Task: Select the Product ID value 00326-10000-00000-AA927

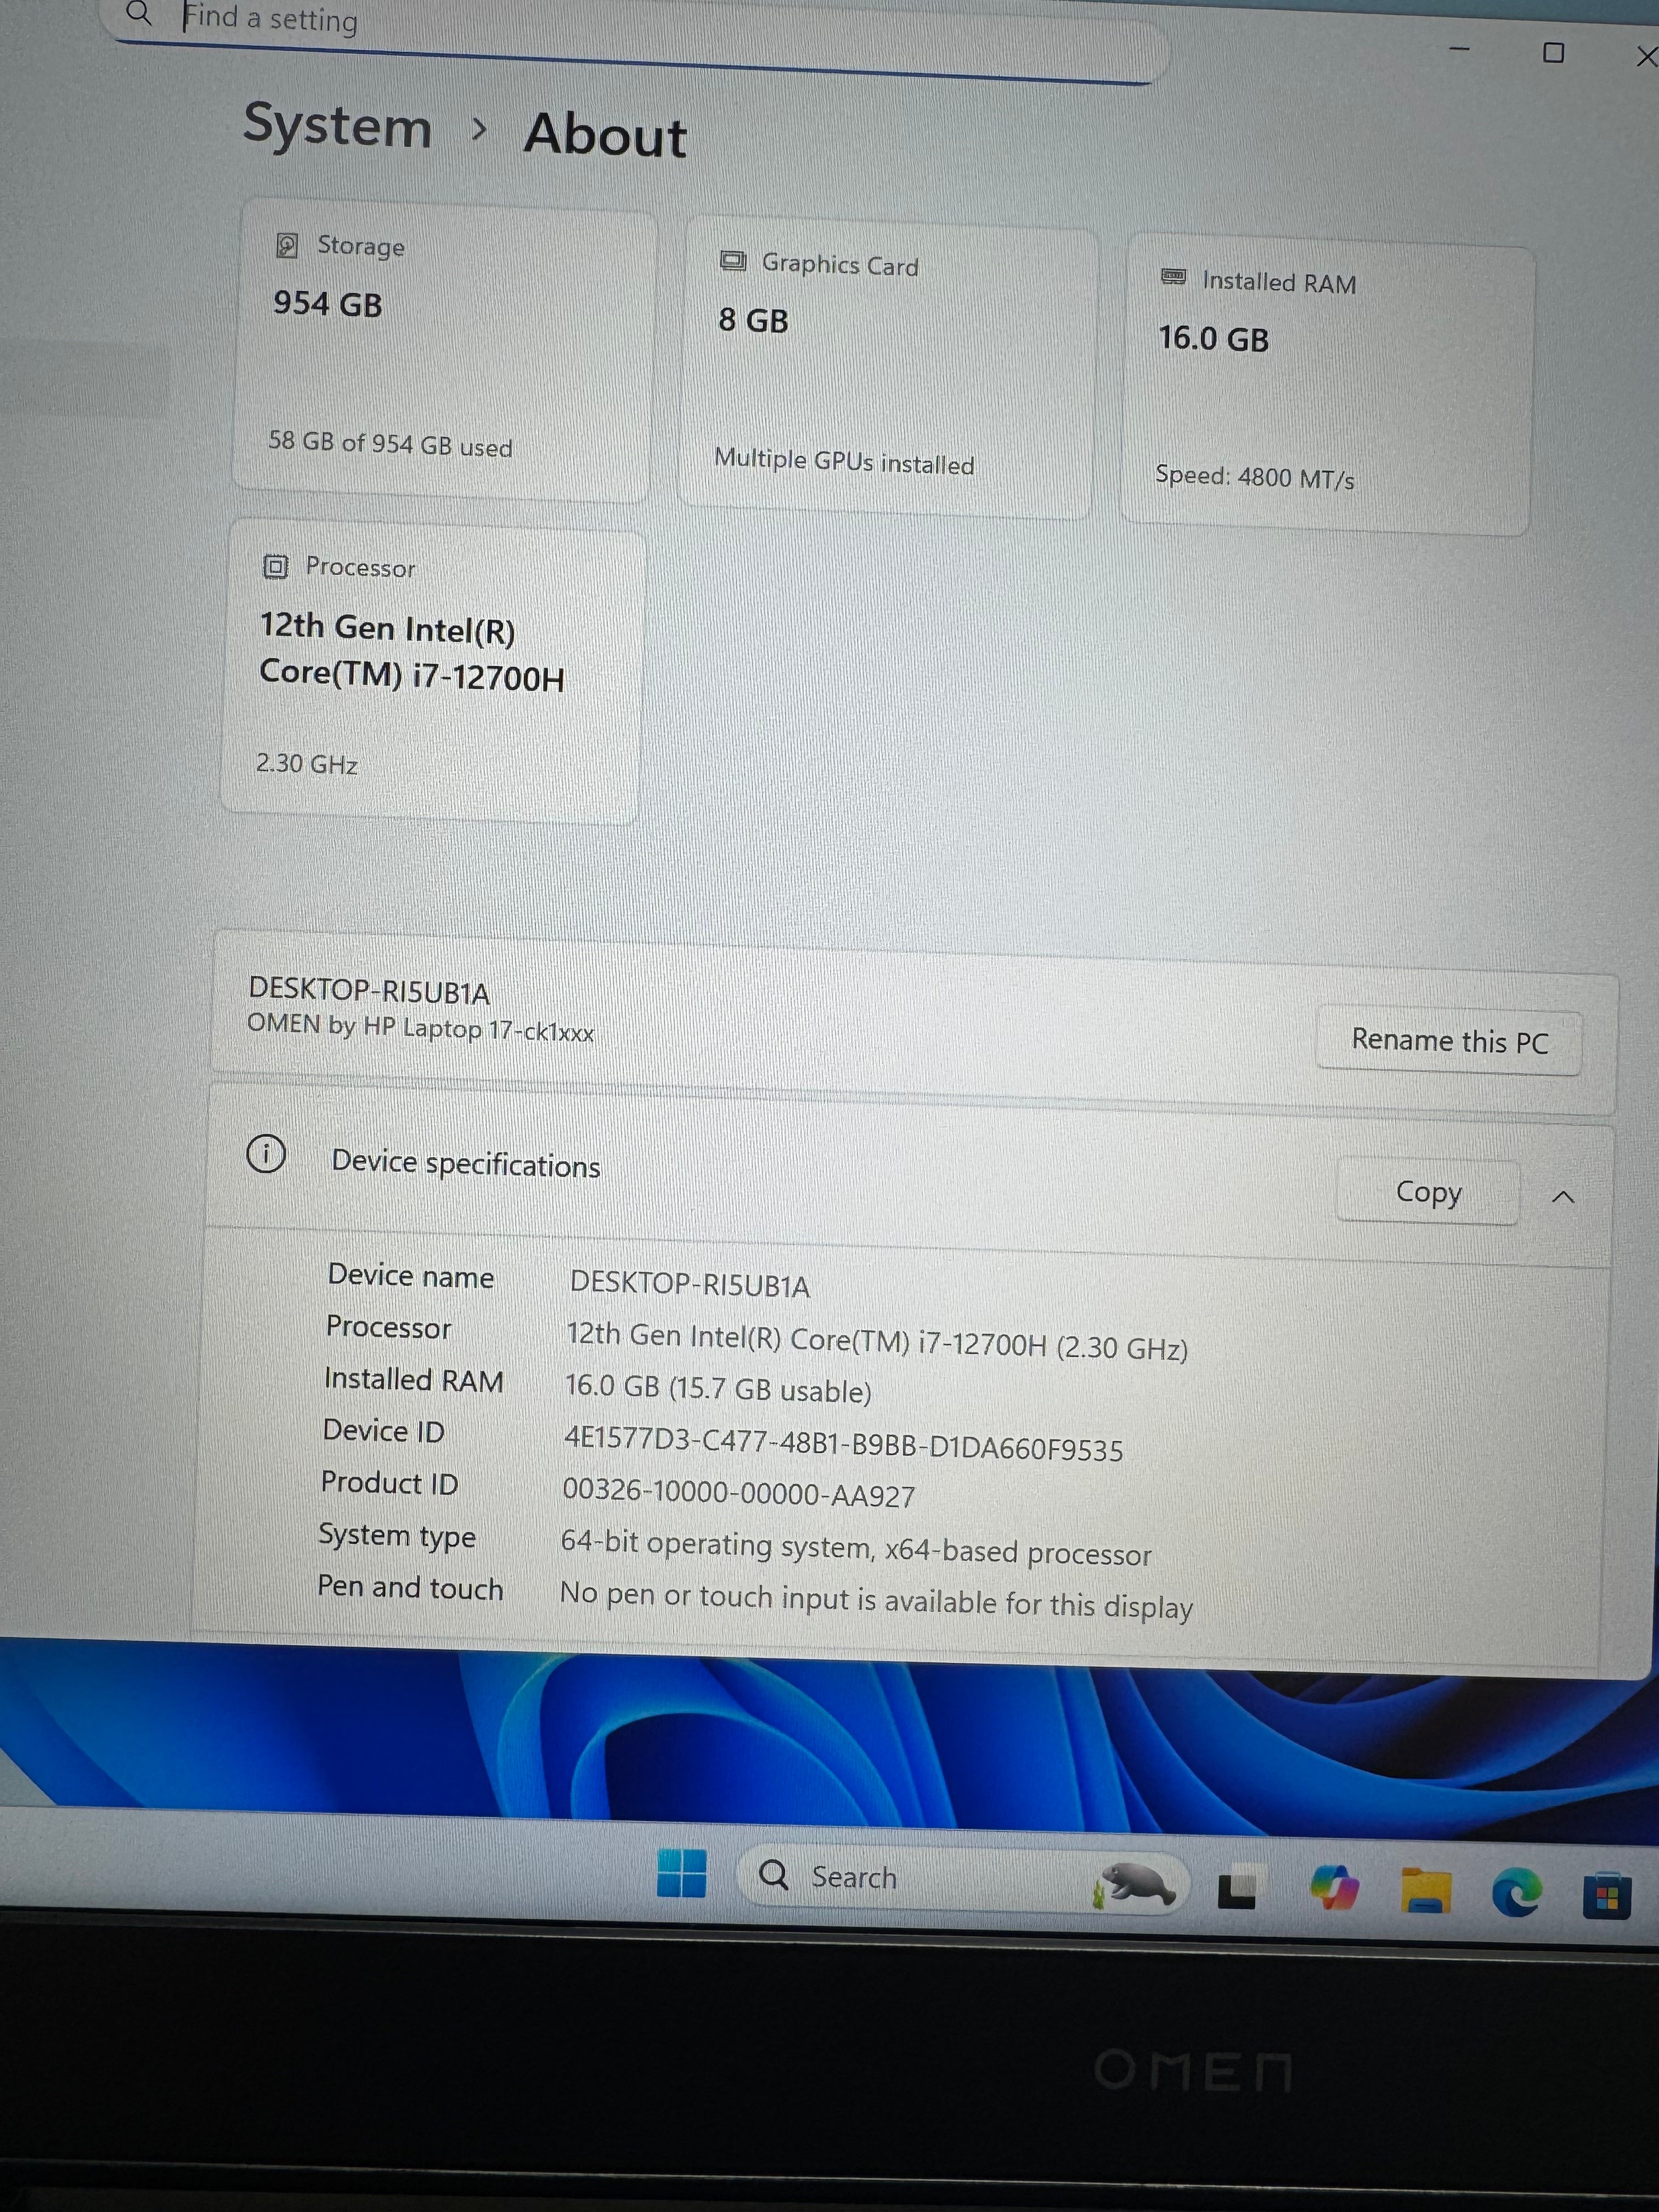Action: click(738, 1493)
